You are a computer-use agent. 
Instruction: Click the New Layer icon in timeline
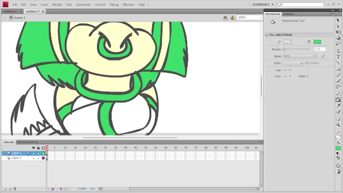[x=5, y=189]
